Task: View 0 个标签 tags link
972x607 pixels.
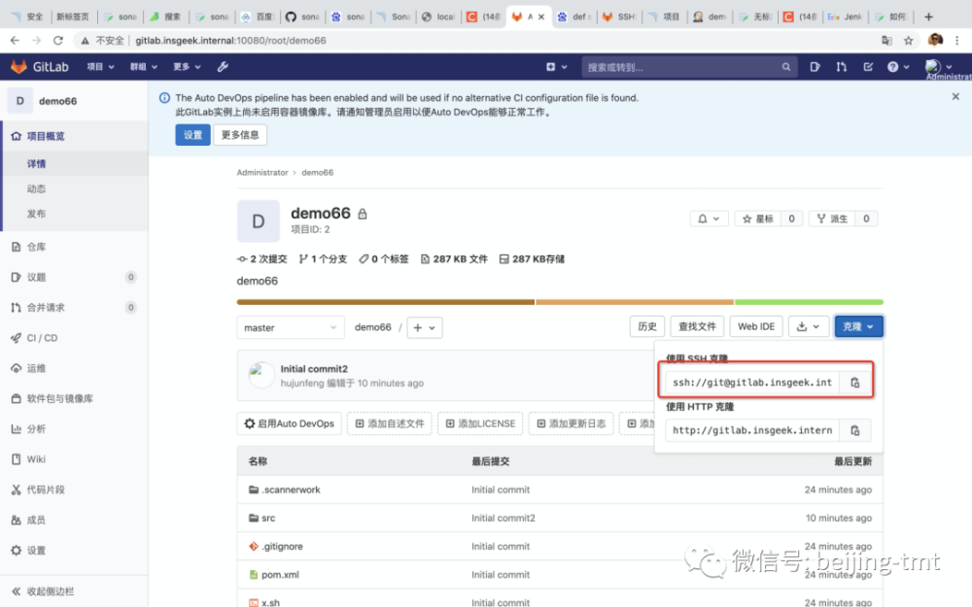Action: pyautogui.click(x=384, y=259)
